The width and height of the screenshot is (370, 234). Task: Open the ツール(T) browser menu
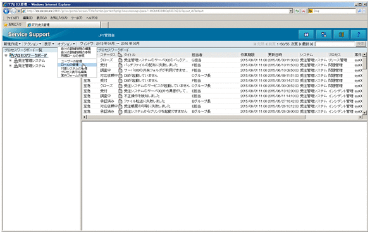(77, 18)
